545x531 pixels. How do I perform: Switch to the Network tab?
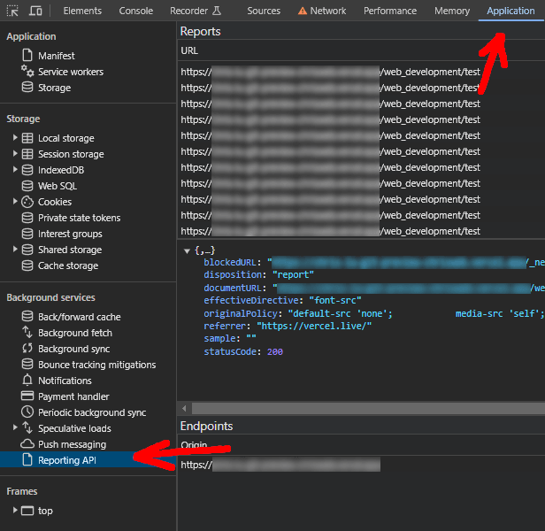322,11
